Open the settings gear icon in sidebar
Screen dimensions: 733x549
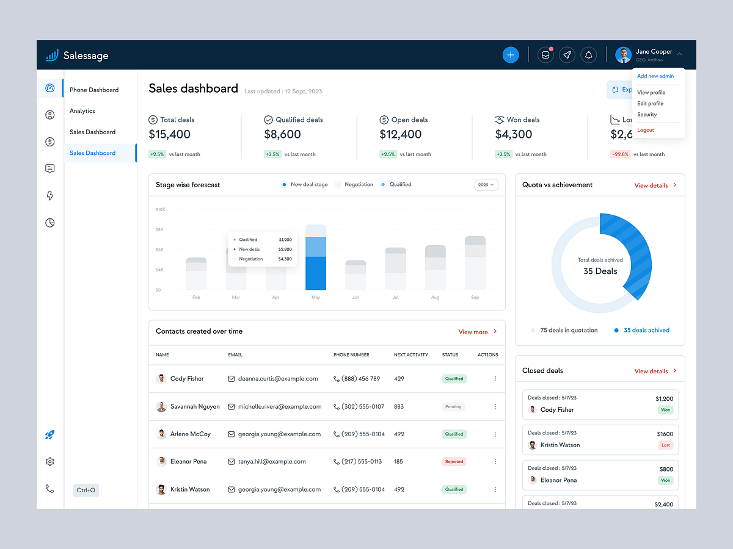pos(49,462)
